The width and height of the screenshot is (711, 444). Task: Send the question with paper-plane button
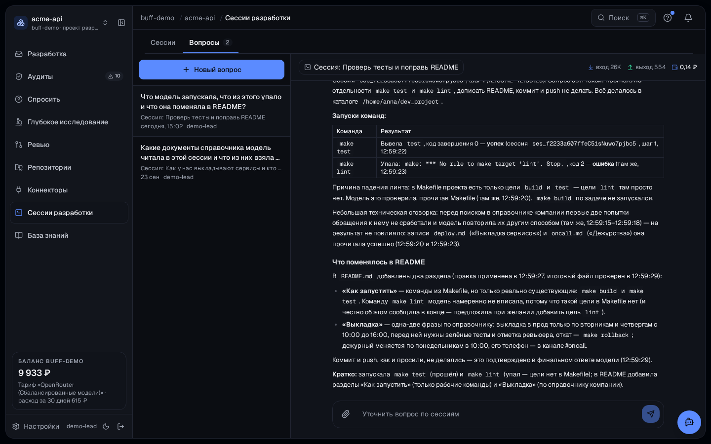coord(651,414)
